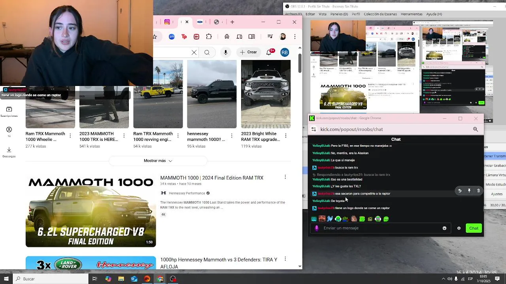Click the red fast-forward extension icon
This screenshot has width=506, height=284.
196,37
